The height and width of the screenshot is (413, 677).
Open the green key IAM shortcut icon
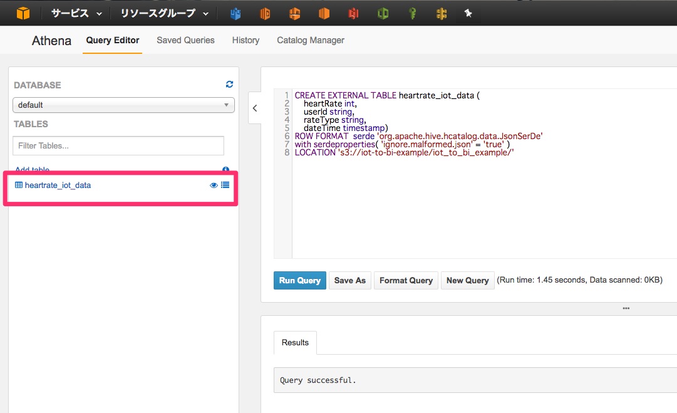(412, 14)
